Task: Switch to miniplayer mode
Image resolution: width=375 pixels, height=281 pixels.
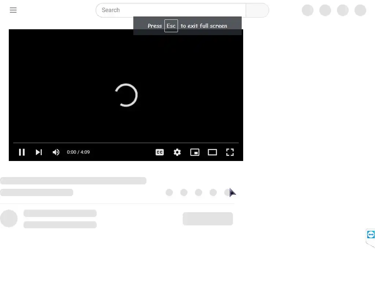Action: point(195,152)
